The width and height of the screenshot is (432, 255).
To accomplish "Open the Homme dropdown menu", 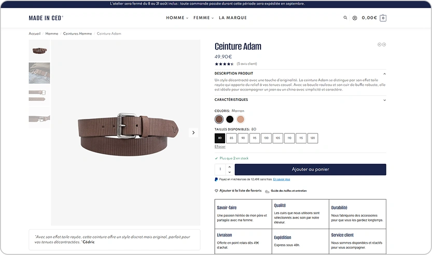I will pos(177,18).
